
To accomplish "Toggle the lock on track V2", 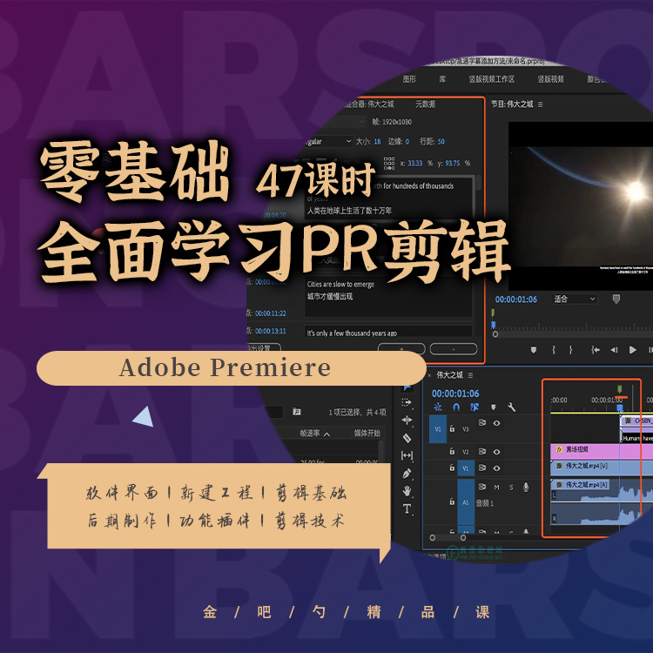I will pos(452,451).
